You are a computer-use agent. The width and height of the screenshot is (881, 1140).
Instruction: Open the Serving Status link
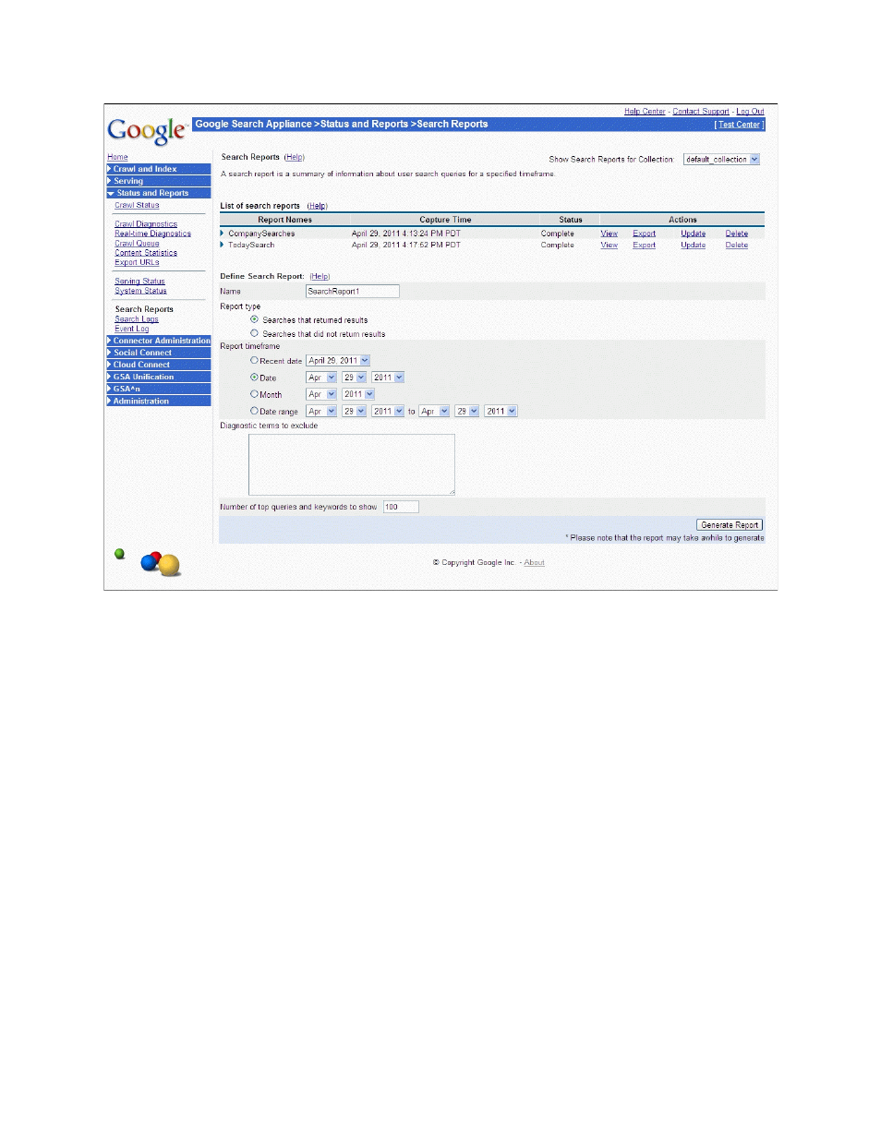(139, 281)
